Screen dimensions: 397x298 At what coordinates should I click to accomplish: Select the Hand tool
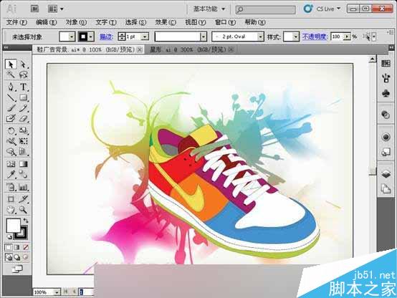tap(11, 210)
